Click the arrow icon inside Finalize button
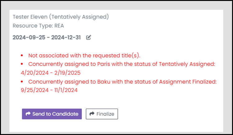 point(92,114)
